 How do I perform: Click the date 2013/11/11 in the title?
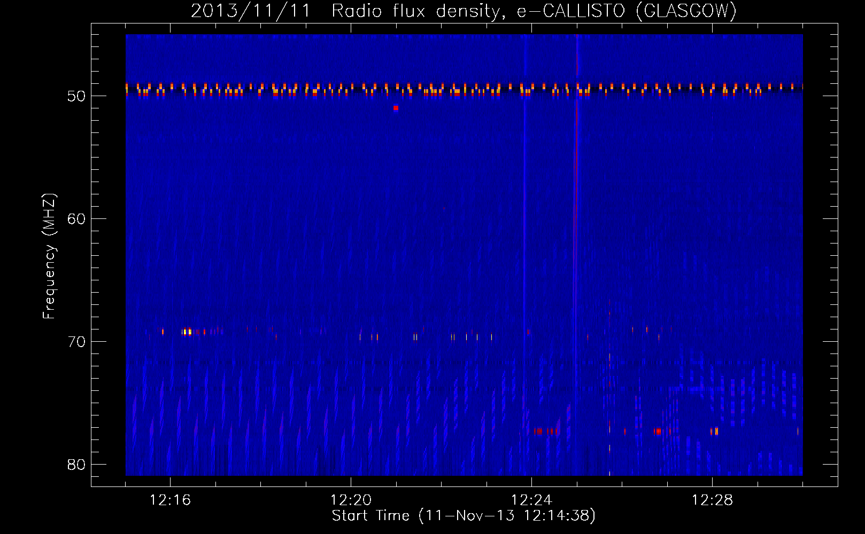251,11
